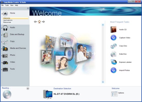Go to home using orange house icon
This screenshot has width=142, height=102.
tap(39, 22)
